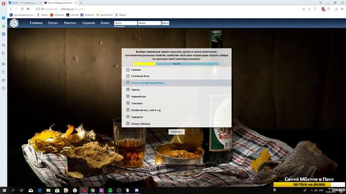Open Mail app from taskbar
This screenshot has height=194, width=346.
31,190
